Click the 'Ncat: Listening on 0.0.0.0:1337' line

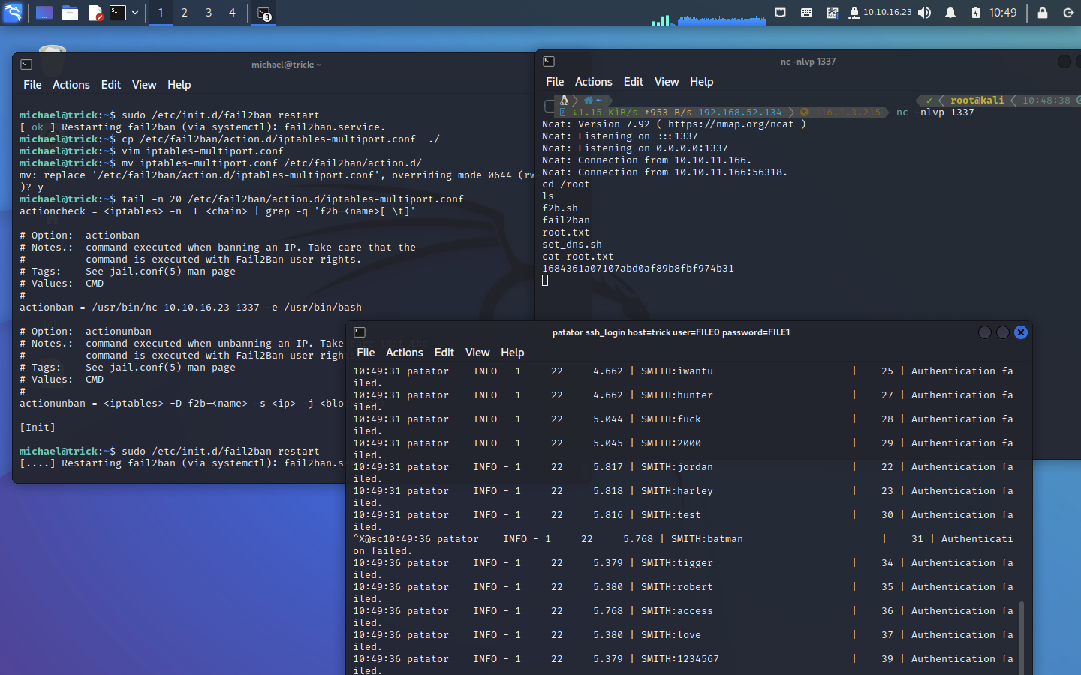(x=635, y=148)
